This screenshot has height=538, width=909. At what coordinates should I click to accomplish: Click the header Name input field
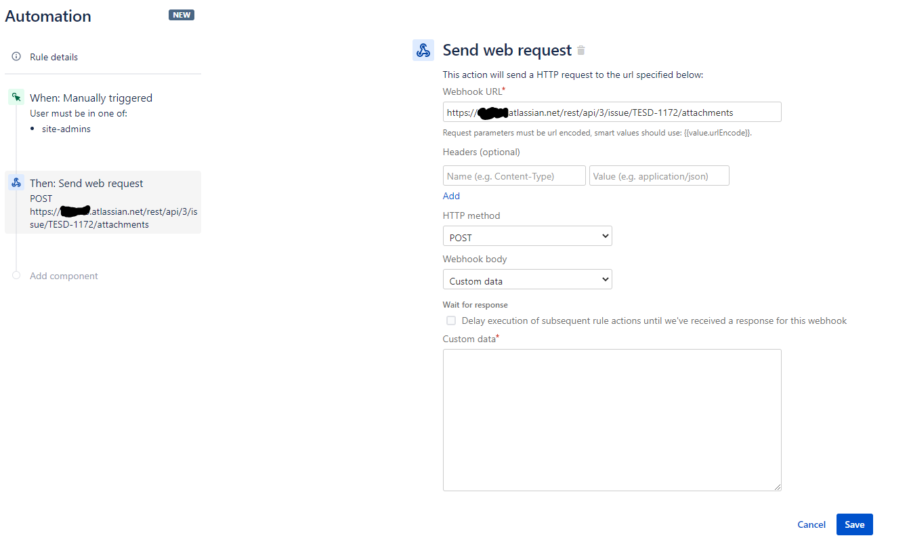(x=514, y=175)
